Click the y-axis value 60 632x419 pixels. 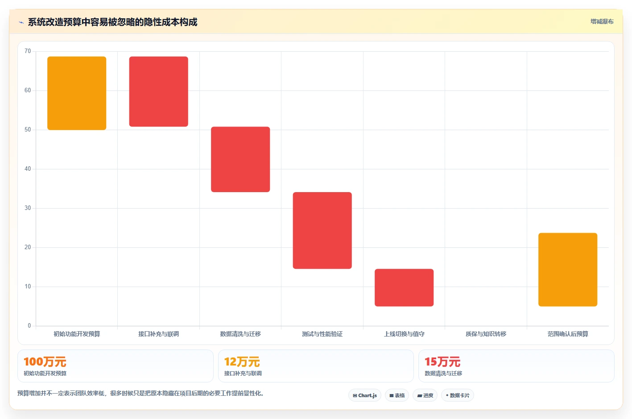click(28, 90)
